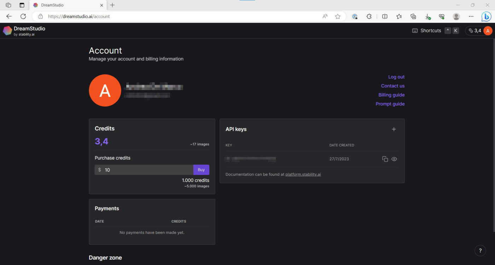Add page to favorites with star icon

point(338,16)
